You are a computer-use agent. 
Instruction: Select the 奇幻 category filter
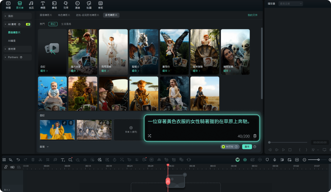53,24
